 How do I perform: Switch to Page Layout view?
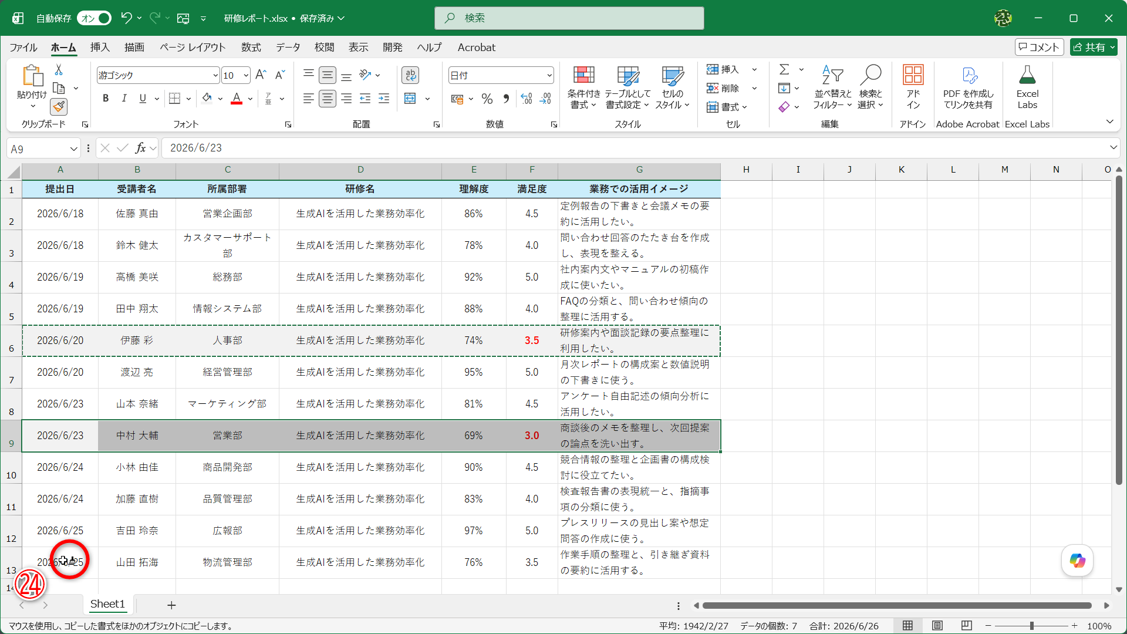[x=937, y=626]
